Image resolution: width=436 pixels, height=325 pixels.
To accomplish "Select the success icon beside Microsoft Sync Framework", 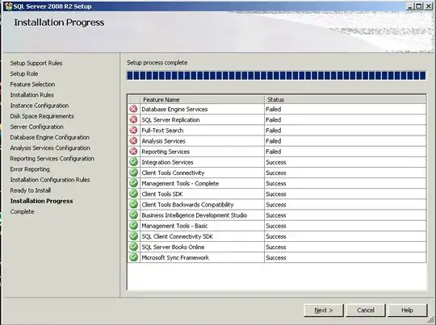I will tap(133, 257).
